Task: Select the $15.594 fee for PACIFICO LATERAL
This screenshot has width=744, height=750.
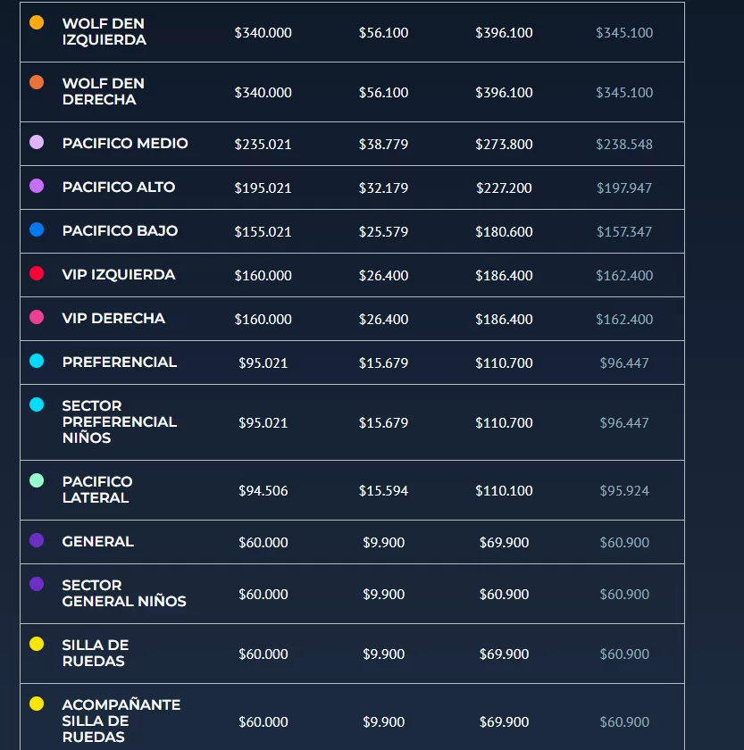Action: 384,490
